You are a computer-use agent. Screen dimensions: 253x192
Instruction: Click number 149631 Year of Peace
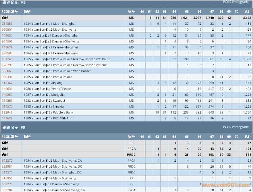pyautogui.click(x=7, y=89)
